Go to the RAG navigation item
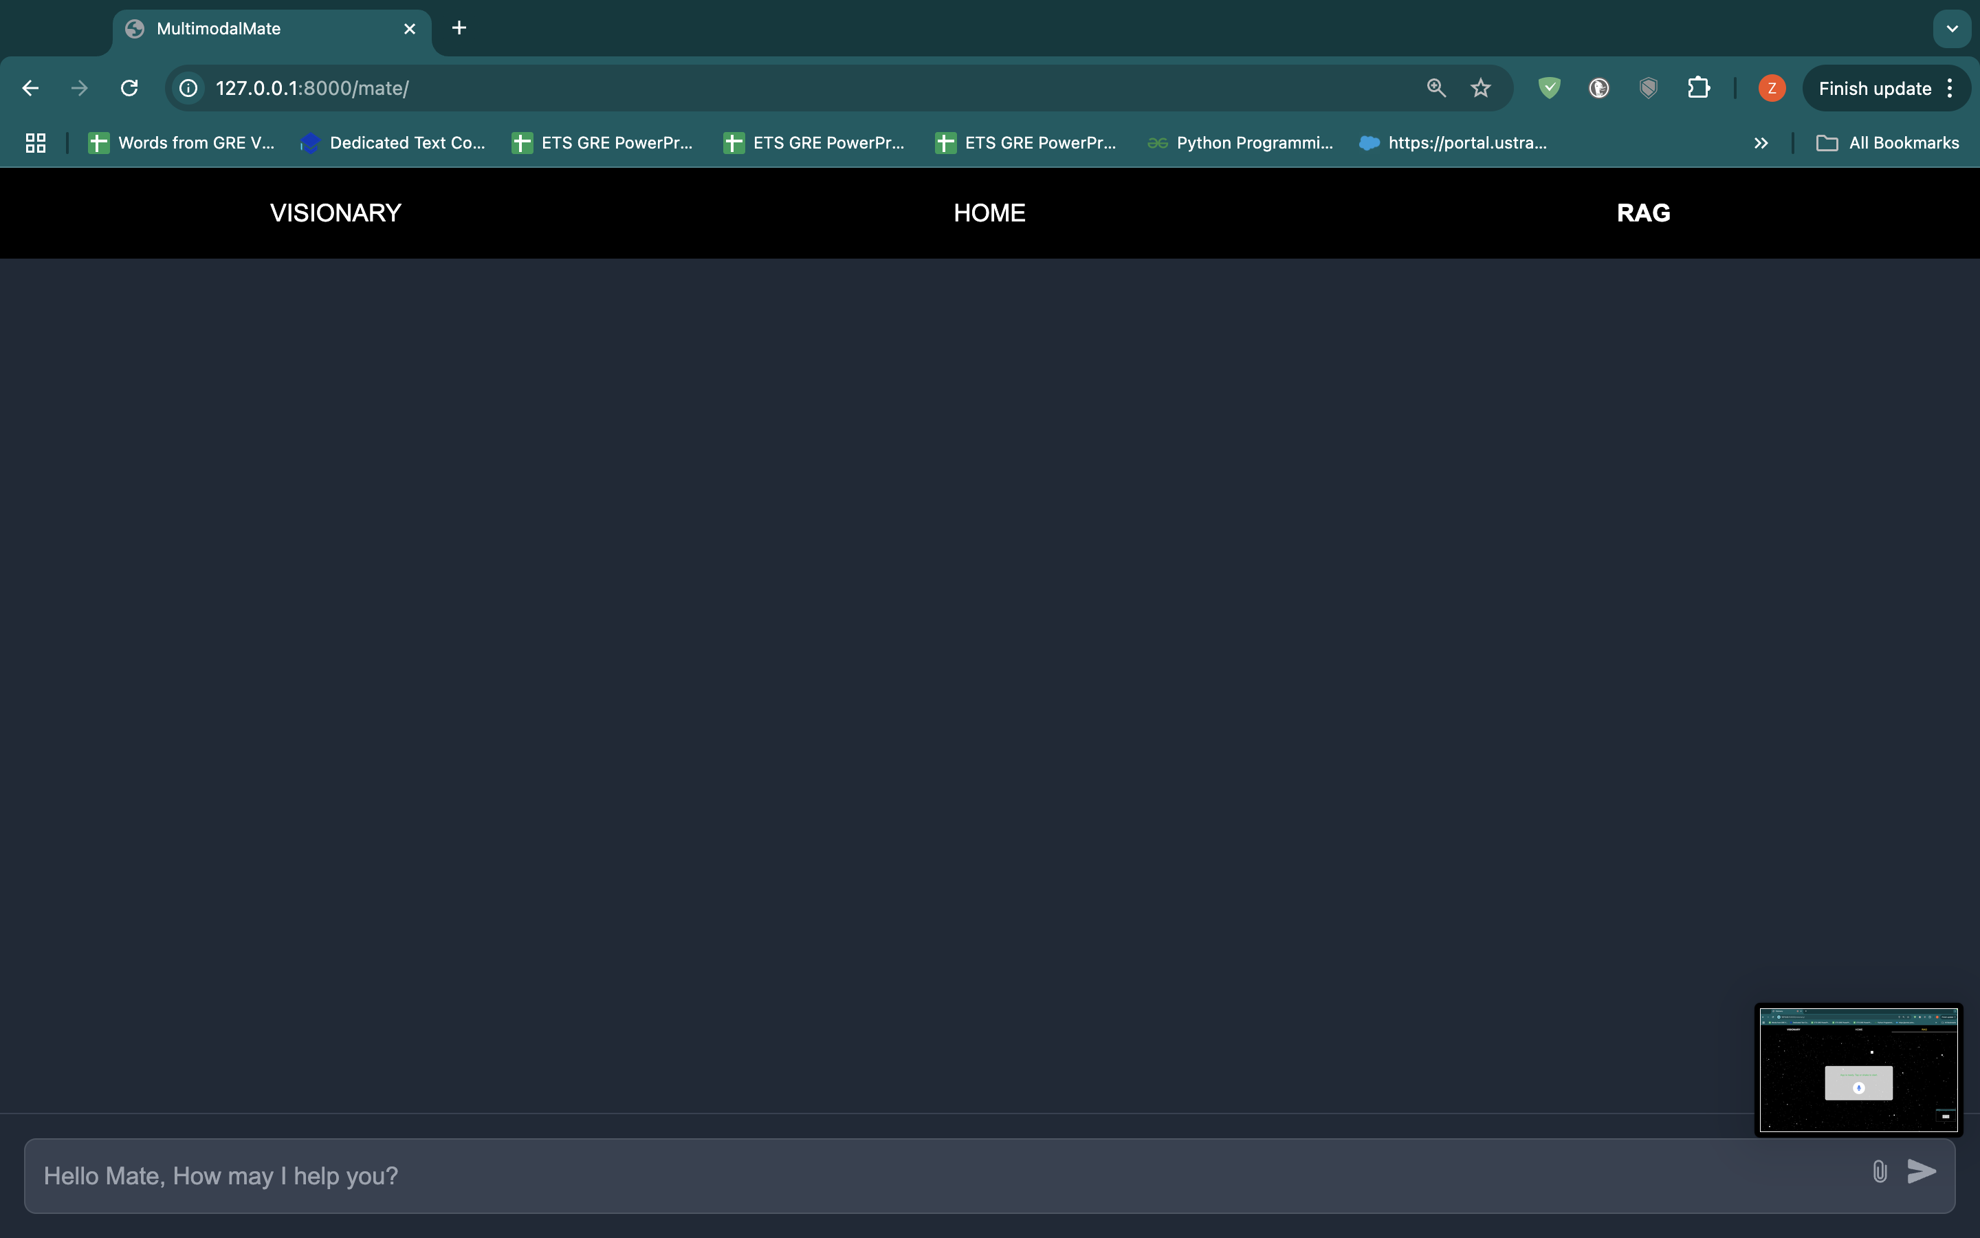This screenshot has height=1238, width=1980. (1643, 213)
